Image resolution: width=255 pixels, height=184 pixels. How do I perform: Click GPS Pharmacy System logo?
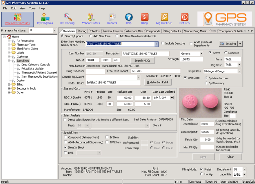225,19
